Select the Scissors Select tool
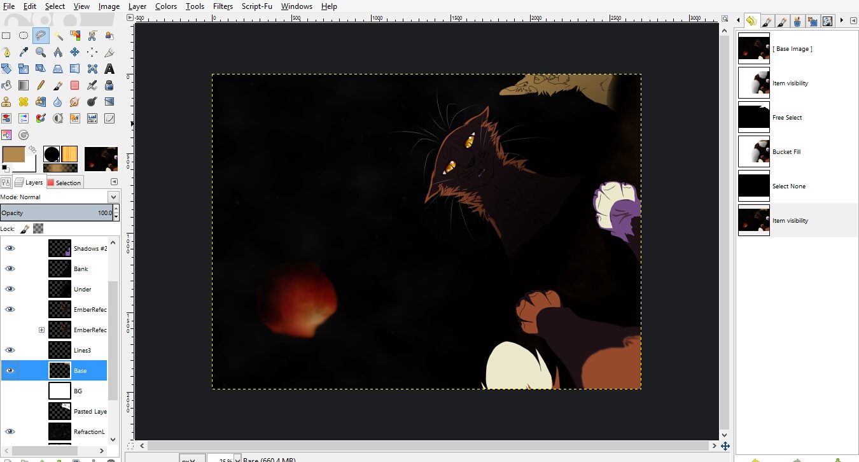 92,36
